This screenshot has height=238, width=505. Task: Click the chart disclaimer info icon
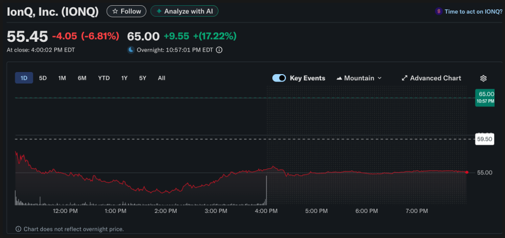tap(18, 229)
